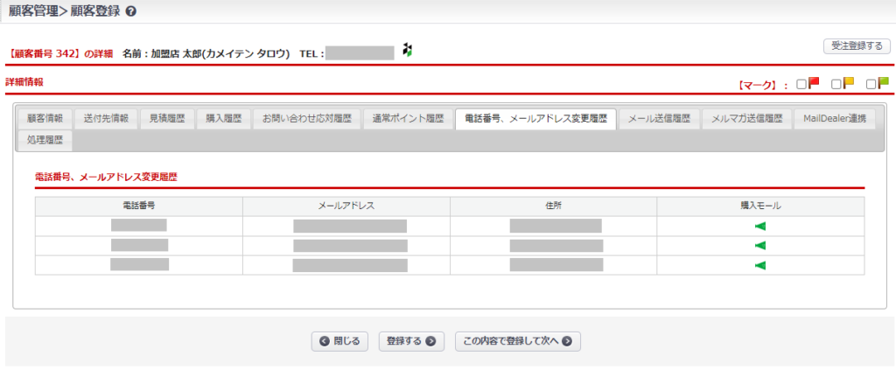Show the 通常ポイント履歴 tab
The image size is (896, 370).
click(408, 119)
